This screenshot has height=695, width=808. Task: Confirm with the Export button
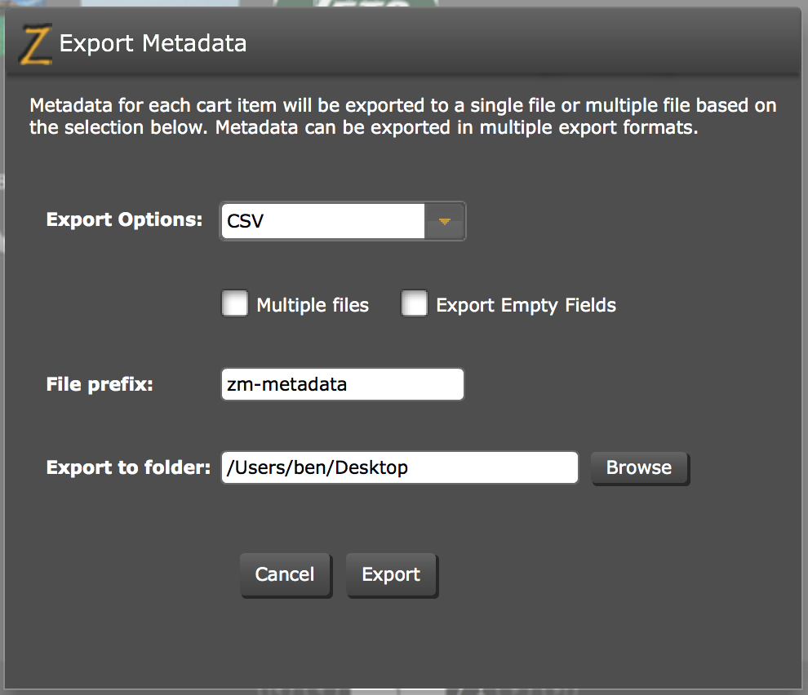point(392,575)
